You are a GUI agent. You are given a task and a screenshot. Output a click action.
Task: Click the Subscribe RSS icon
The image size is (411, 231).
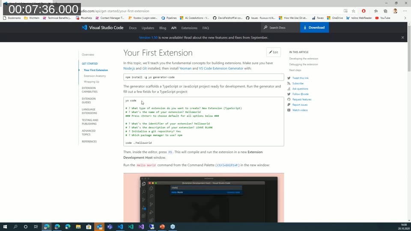[289, 83]
